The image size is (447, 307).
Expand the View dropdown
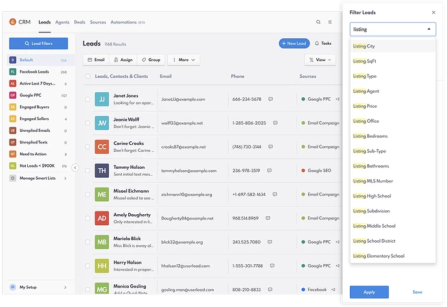[x=321, y=60]
